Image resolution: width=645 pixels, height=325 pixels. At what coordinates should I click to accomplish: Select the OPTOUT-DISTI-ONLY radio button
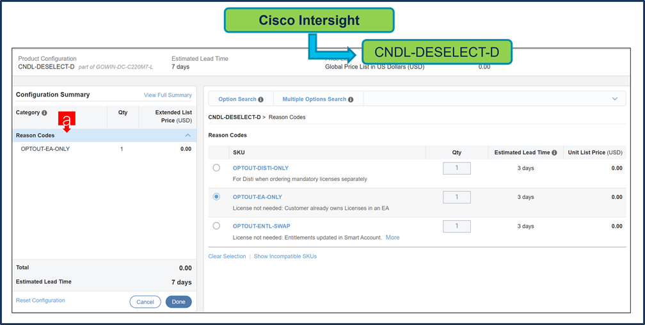pos(216,168)
